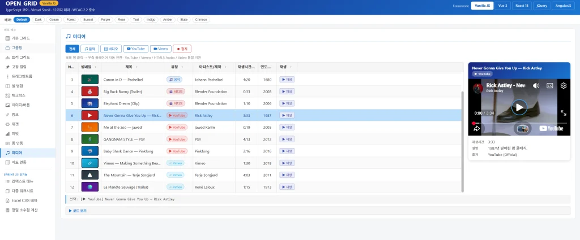Open the 아티스트/제작 column dropdown arrow
580x240 pixels.
point(224,67)
